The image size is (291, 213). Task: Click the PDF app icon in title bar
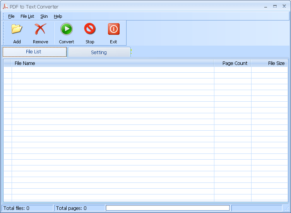[x=5, y=7]
